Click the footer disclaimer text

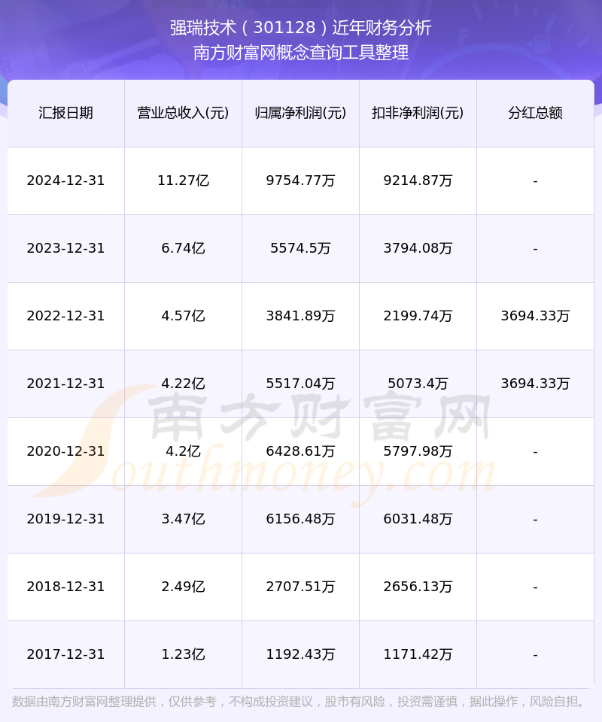(x=301, y=702)
